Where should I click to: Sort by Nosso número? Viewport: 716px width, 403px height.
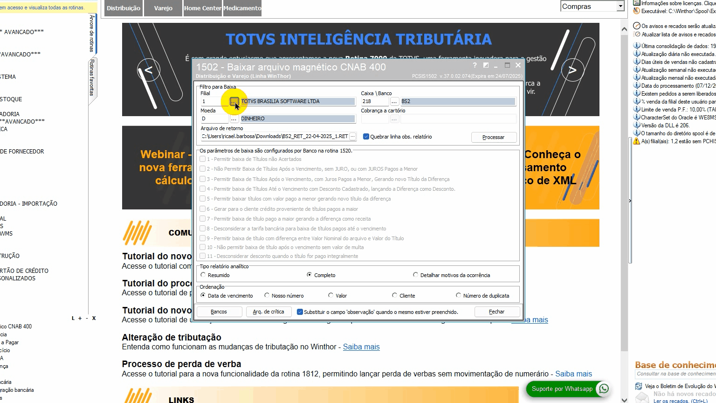267,296
